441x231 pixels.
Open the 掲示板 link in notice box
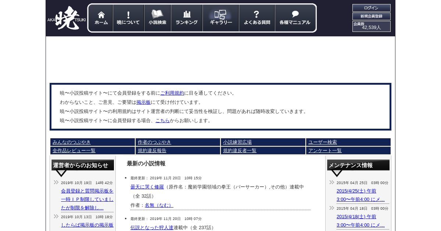point(143,102)
